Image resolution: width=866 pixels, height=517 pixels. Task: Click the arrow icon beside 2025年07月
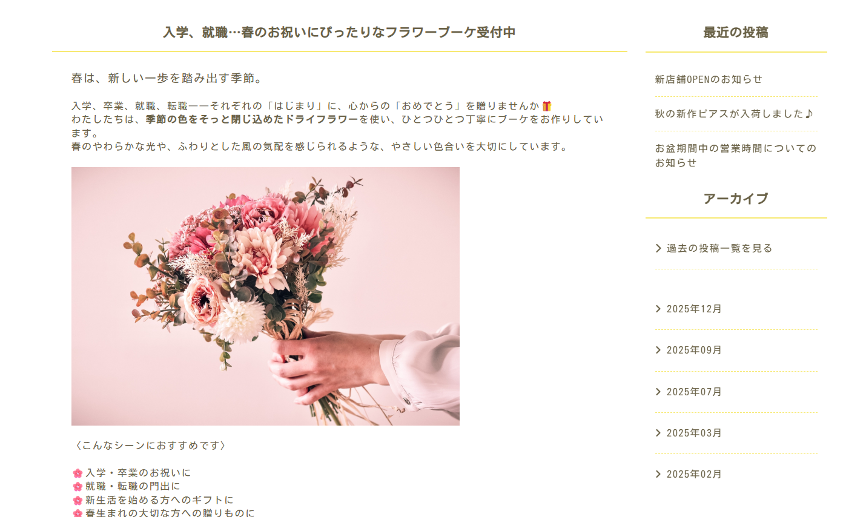pyautogui.click(x=658, y=392)
